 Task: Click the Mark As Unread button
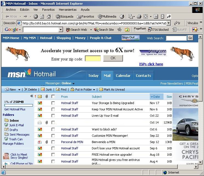112,90
